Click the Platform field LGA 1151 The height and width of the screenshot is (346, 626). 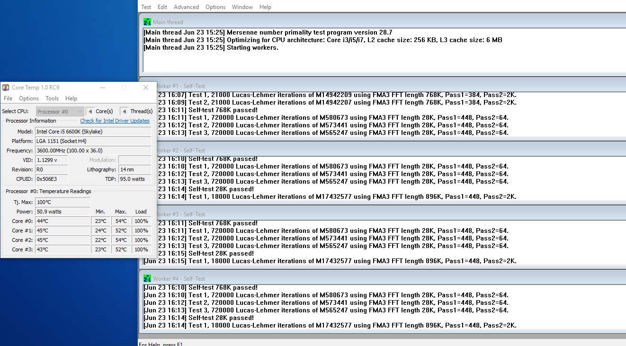[93, 141]
